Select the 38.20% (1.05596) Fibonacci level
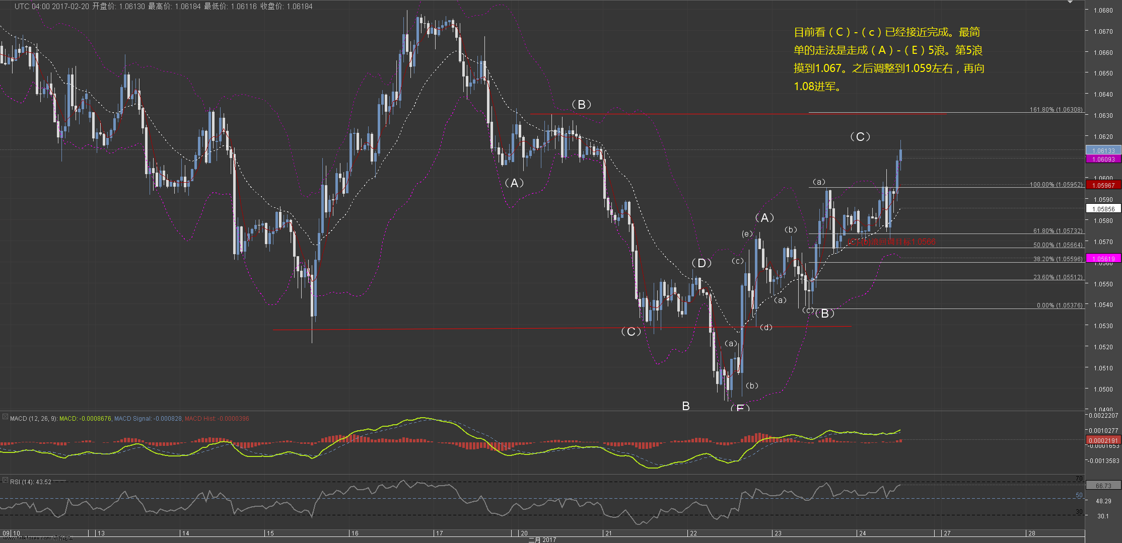Screen dimensions: 1122x543 [1058, 259]
